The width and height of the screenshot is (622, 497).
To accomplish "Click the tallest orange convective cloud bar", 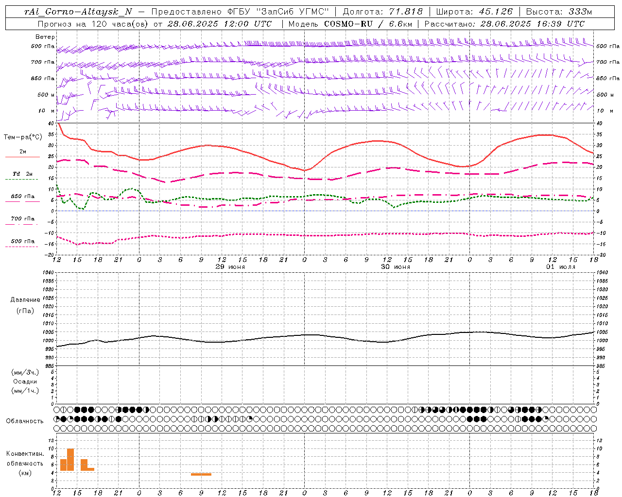I will point(70,460).
